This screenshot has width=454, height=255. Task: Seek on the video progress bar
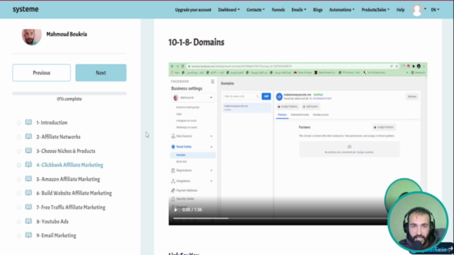coord(279,218)
